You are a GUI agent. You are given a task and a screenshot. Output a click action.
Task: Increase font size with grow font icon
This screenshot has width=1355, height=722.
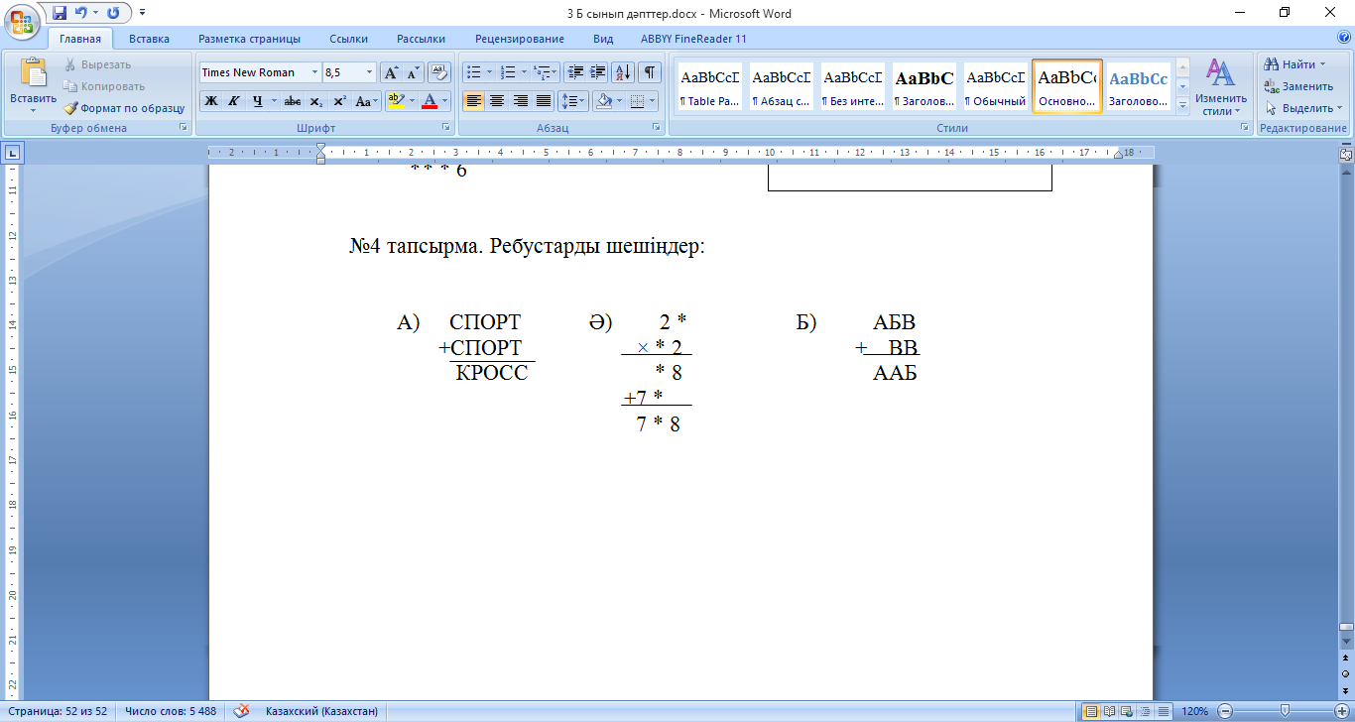tap(392, 72)
